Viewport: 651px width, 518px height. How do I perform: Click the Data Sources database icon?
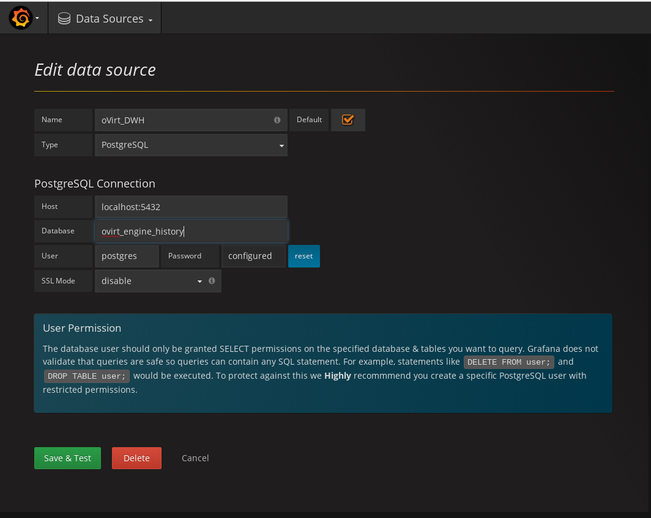(x=64, y=19)
